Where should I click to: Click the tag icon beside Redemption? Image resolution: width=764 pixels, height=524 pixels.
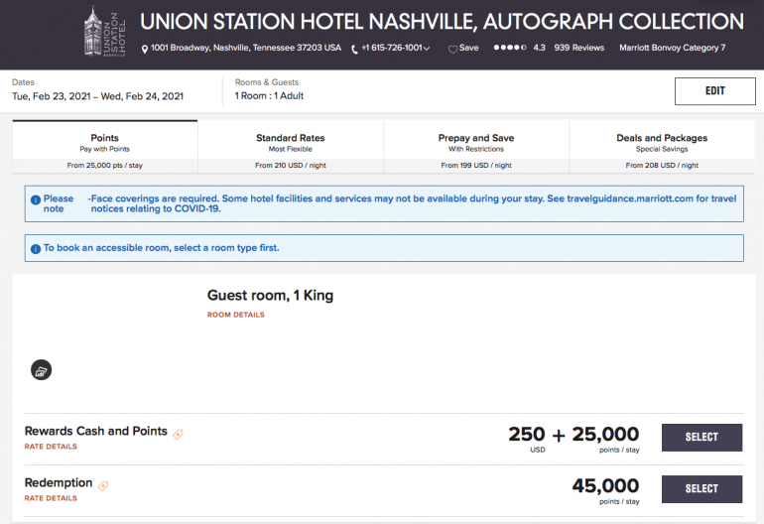pos(103,485)
